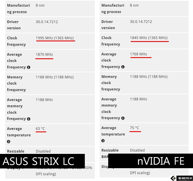The width and height of the screenshot is (193, 181).
Task: Click left Resizable BAR Disabled value
Action: [43, 151]
